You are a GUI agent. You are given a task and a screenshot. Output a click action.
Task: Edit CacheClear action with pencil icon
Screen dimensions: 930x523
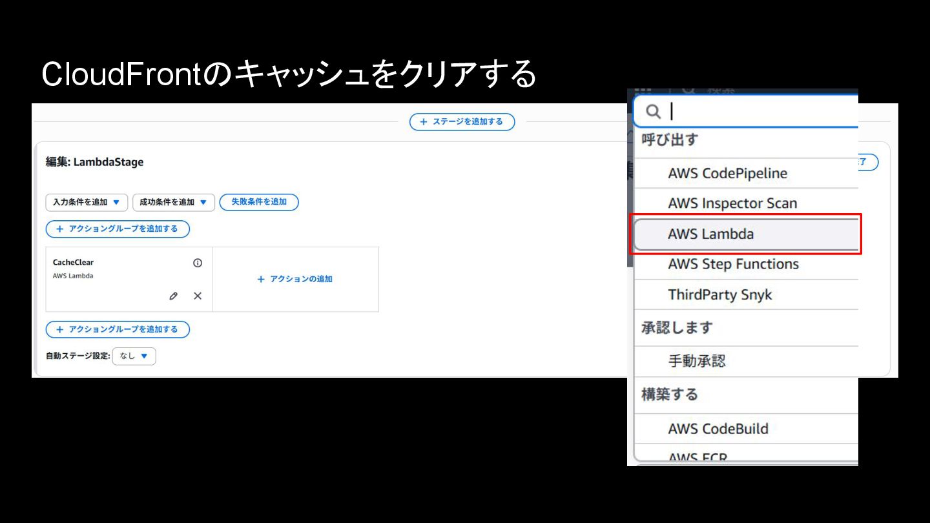173,296
